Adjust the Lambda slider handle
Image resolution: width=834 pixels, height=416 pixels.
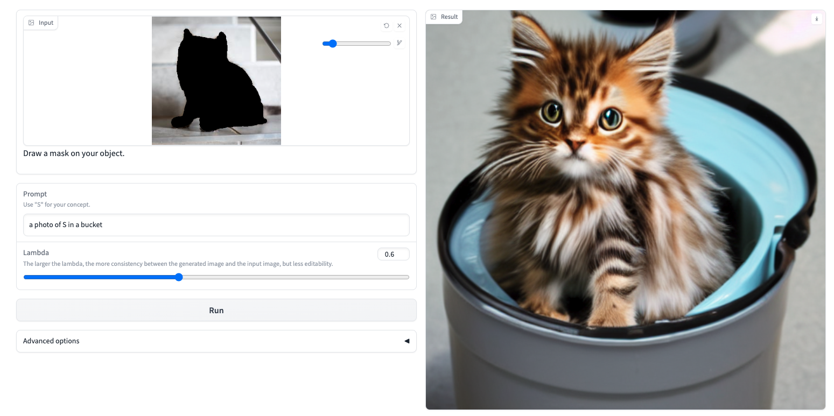tap(179, 277)
